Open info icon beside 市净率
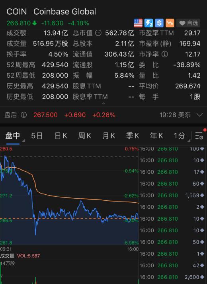Viewport: 207px width, 284px height. pos(164,54)
